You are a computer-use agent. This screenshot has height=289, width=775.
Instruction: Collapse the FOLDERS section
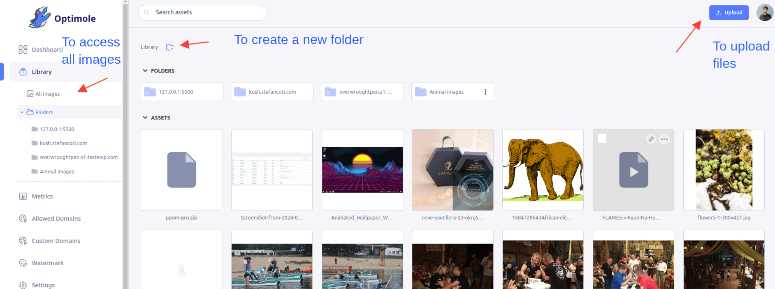(145, 71)
